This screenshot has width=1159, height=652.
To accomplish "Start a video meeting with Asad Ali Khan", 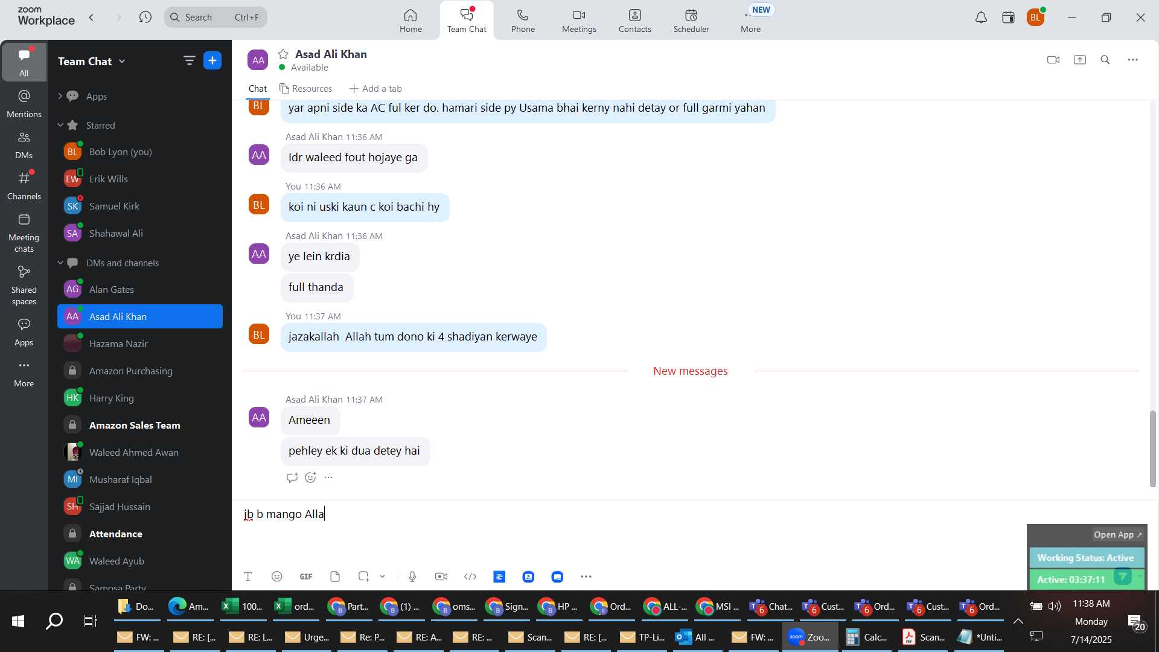I will (x=1053, y=60).
